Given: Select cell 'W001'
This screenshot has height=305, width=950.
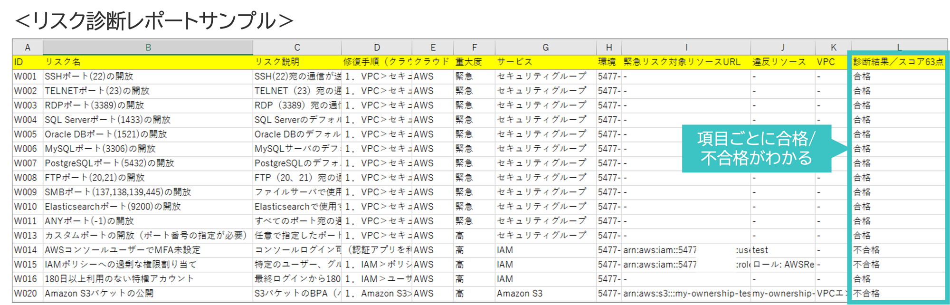Looking at the screenshot, I should pos(28,76).
